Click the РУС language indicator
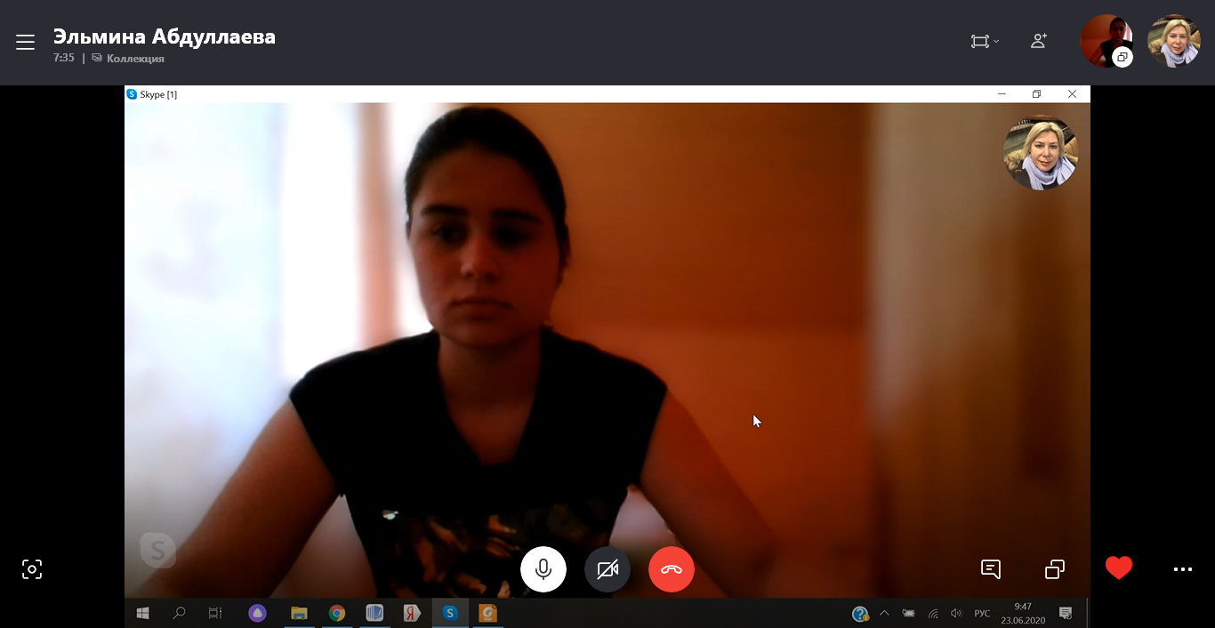 [x=982, y=613]
